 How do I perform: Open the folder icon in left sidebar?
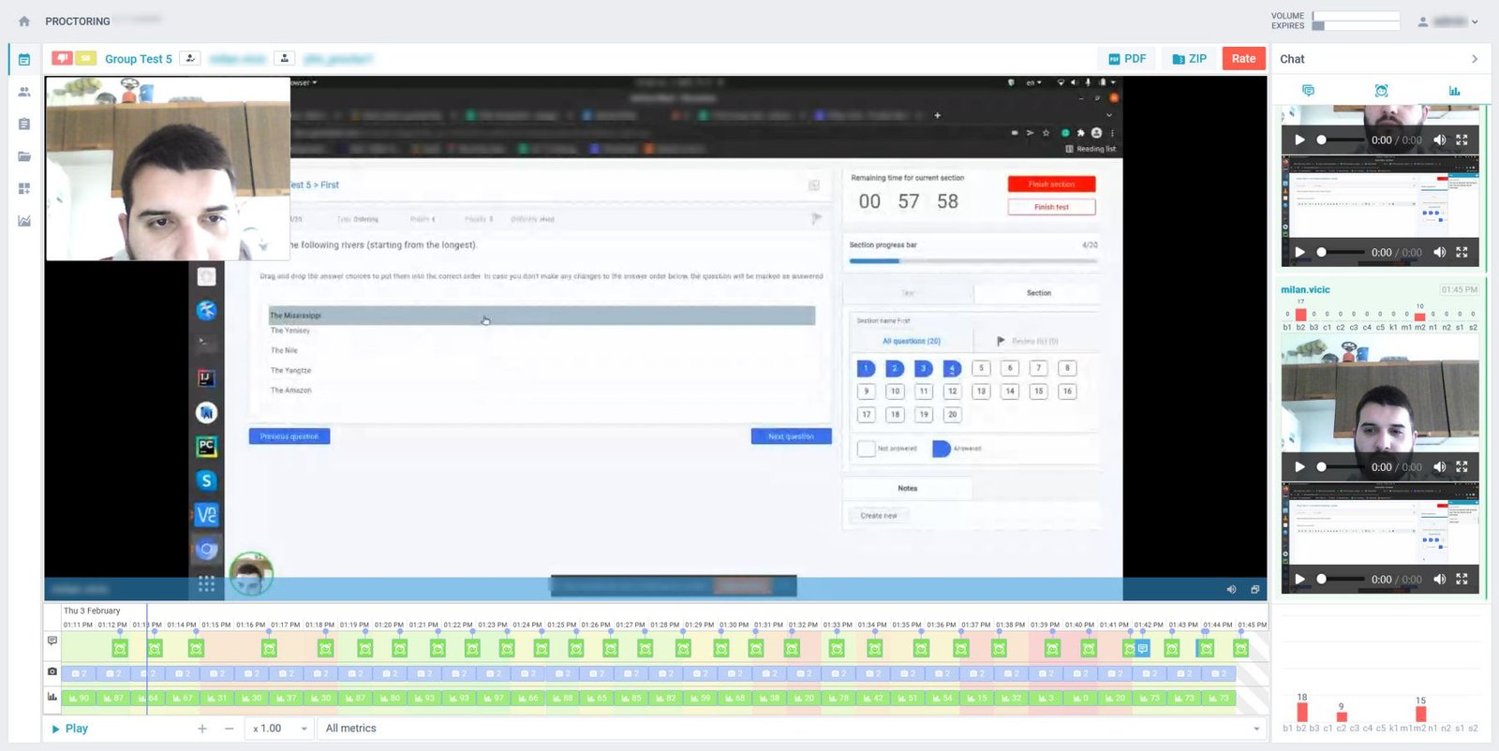[x=24, y=156]
